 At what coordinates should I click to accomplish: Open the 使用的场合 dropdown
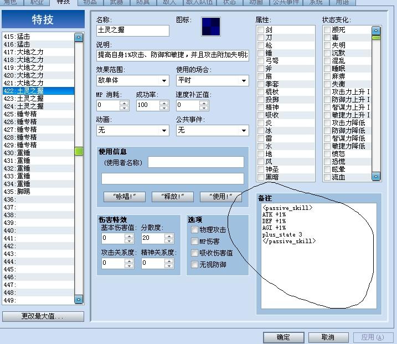click(x=213, y=80)
